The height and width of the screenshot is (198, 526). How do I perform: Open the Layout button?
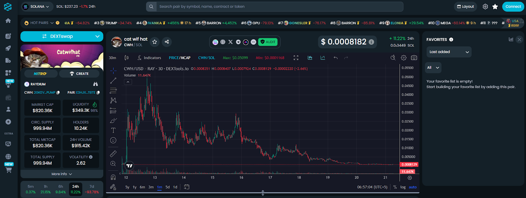point(466,7)
